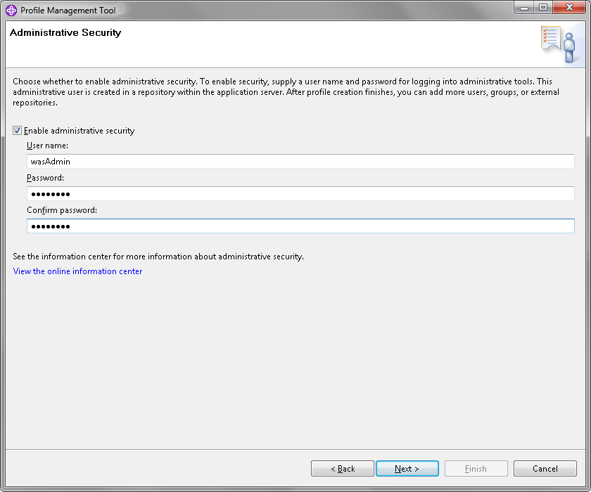Uncheck Enable administrative security checkbox
This screenshot has width=591, height=492.
(17, 131)
